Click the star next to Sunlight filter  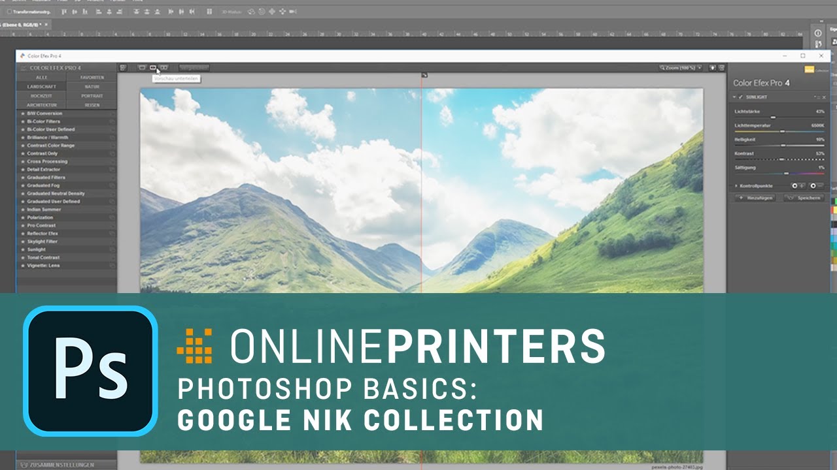(x=22, y=249)
